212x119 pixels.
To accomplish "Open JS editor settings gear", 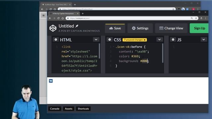I will tap(173, 40).
